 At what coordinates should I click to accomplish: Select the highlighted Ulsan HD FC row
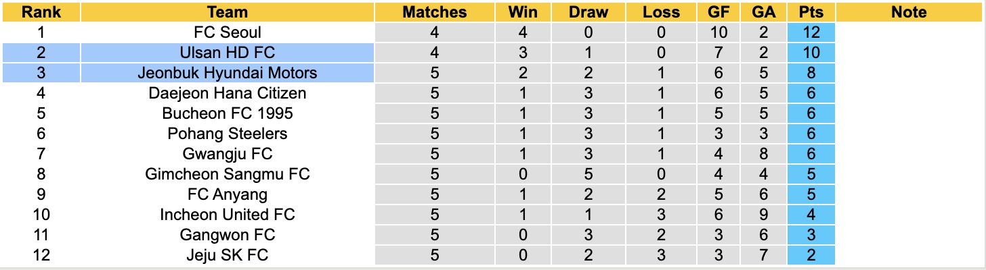(x=228, y=53)
